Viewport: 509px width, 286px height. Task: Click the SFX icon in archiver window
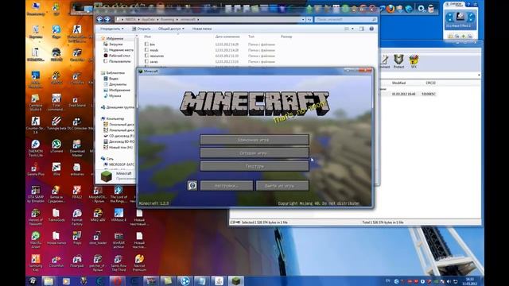click(414, 61)
